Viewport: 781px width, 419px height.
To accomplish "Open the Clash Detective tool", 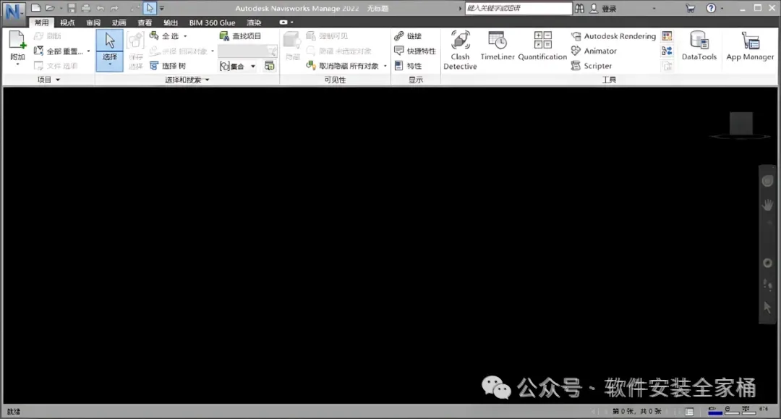I will 460,51.
